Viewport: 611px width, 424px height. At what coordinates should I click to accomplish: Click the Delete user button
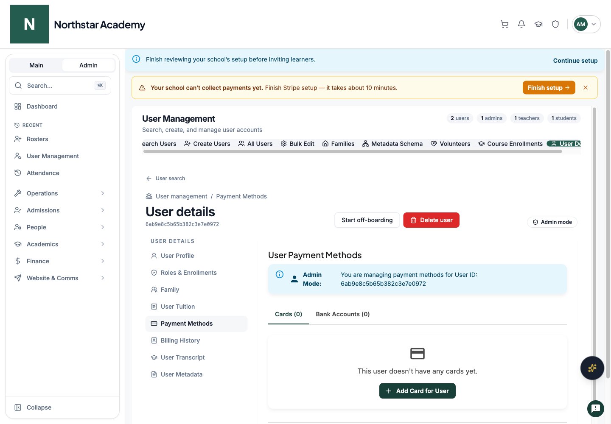(x=431, y=220)
